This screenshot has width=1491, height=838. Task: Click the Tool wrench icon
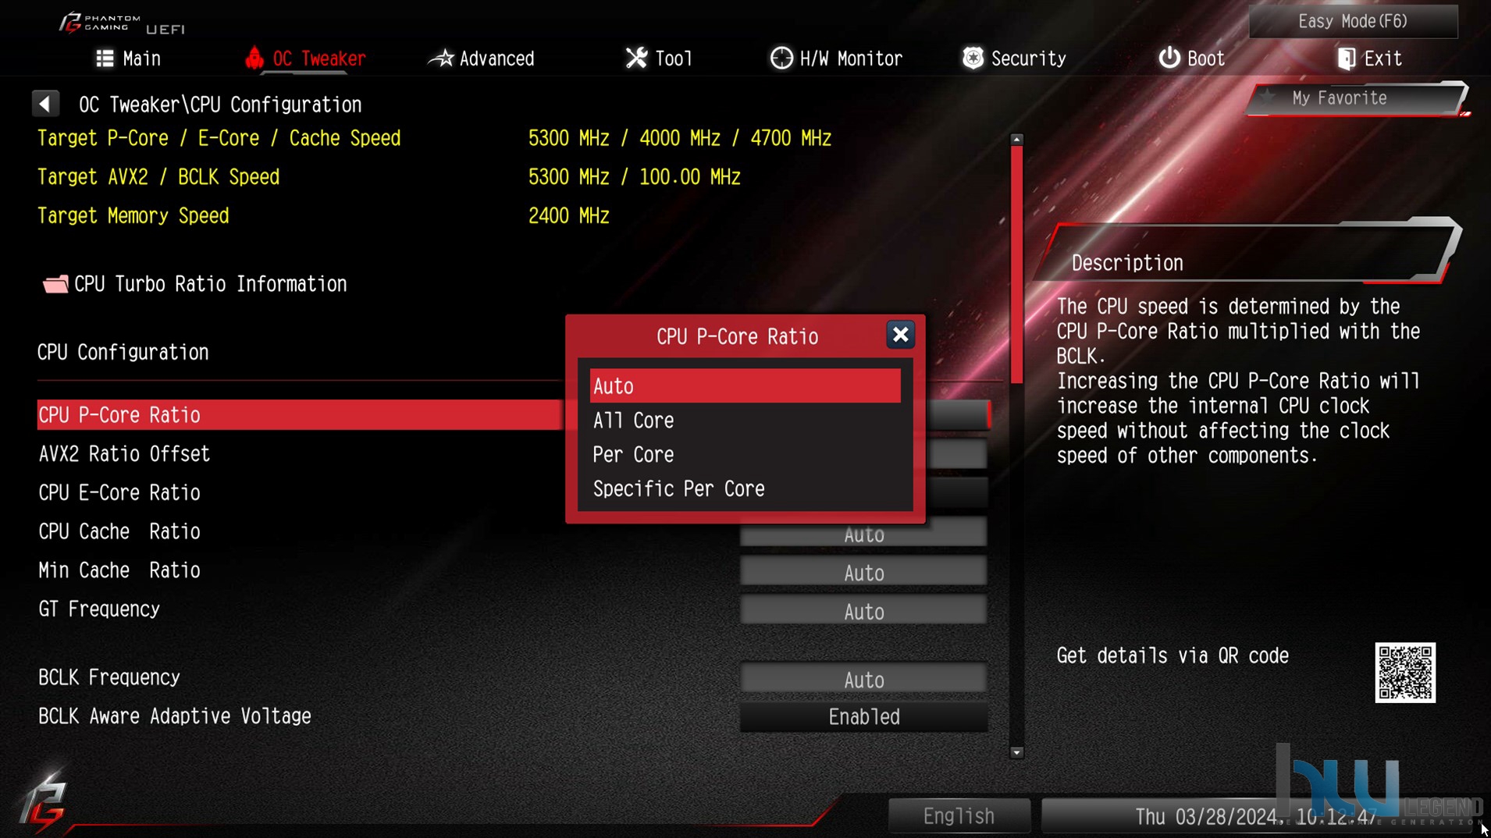click(x=636, y=59)
